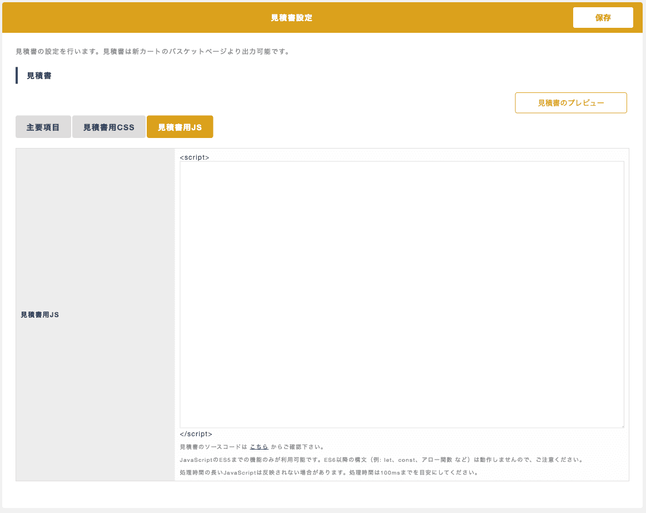Select the 見積書用JS tab
The width and height of the screenshot is (646, 513).
[180, 127]
